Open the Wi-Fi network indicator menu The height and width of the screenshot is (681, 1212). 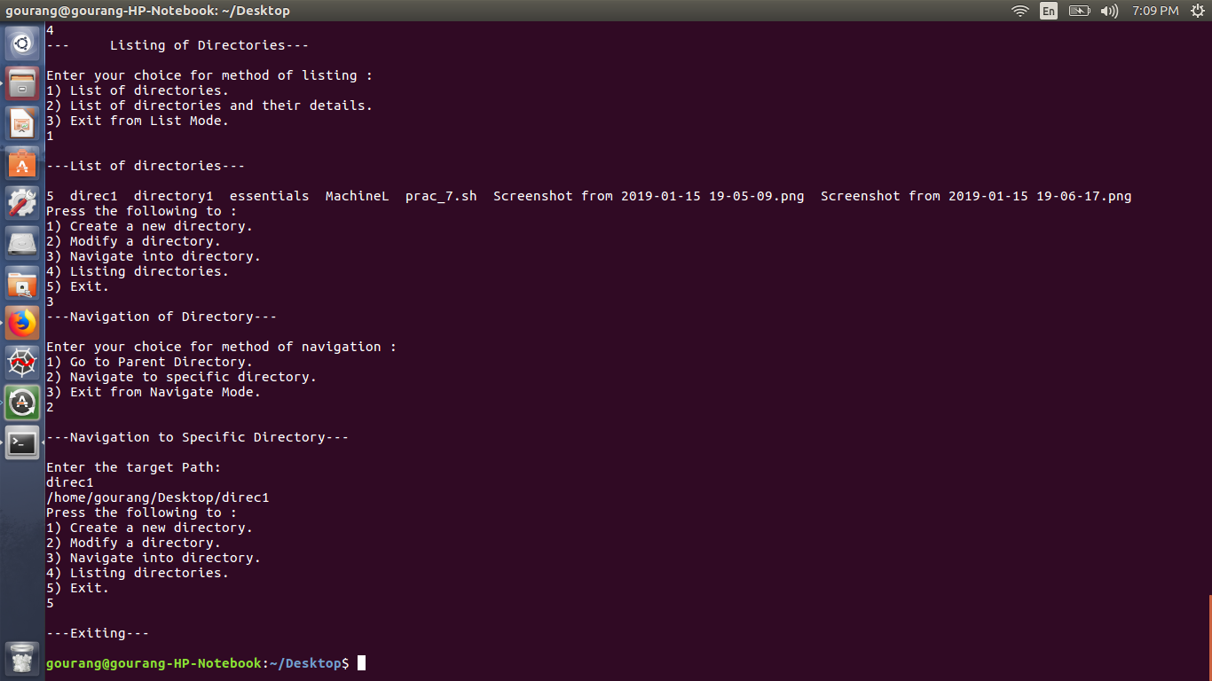point(1020,11)
